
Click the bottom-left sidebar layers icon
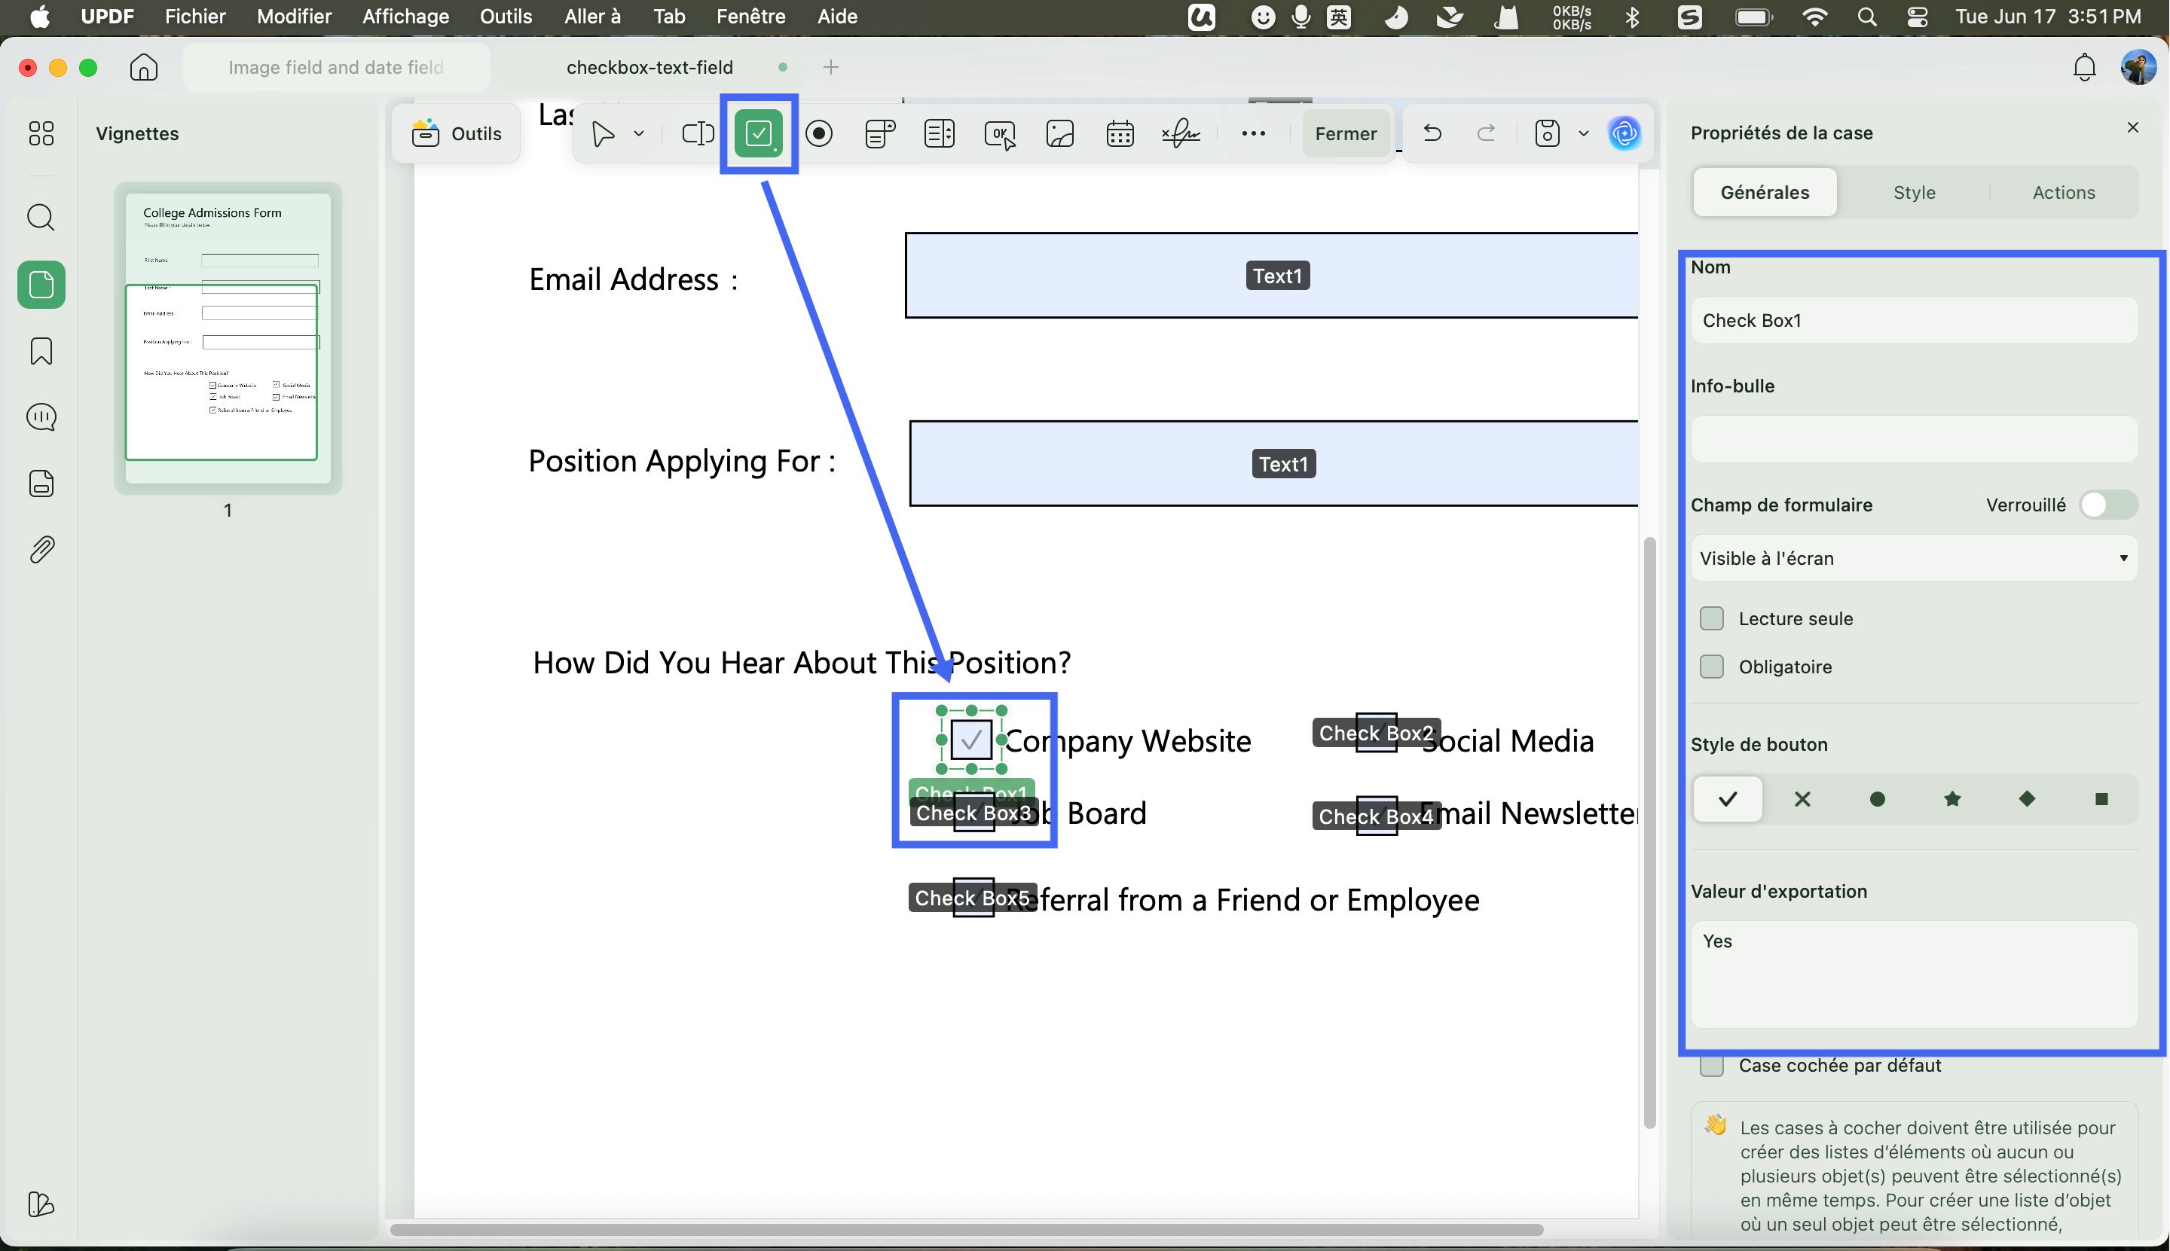tap(41, 1204)
